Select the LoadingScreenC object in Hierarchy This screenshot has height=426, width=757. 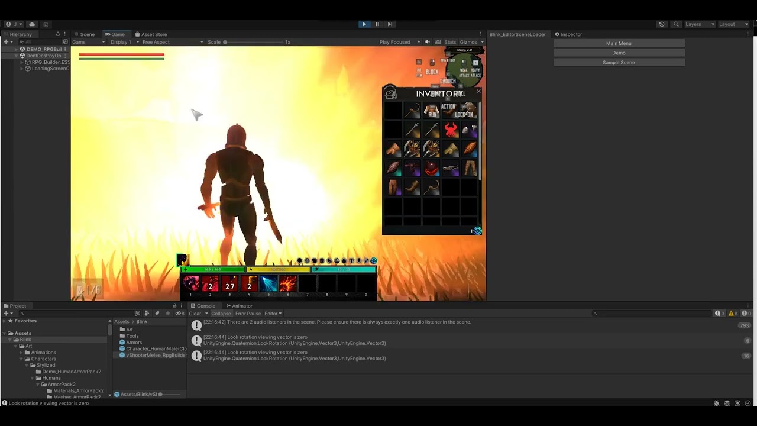tap(47, 69)
